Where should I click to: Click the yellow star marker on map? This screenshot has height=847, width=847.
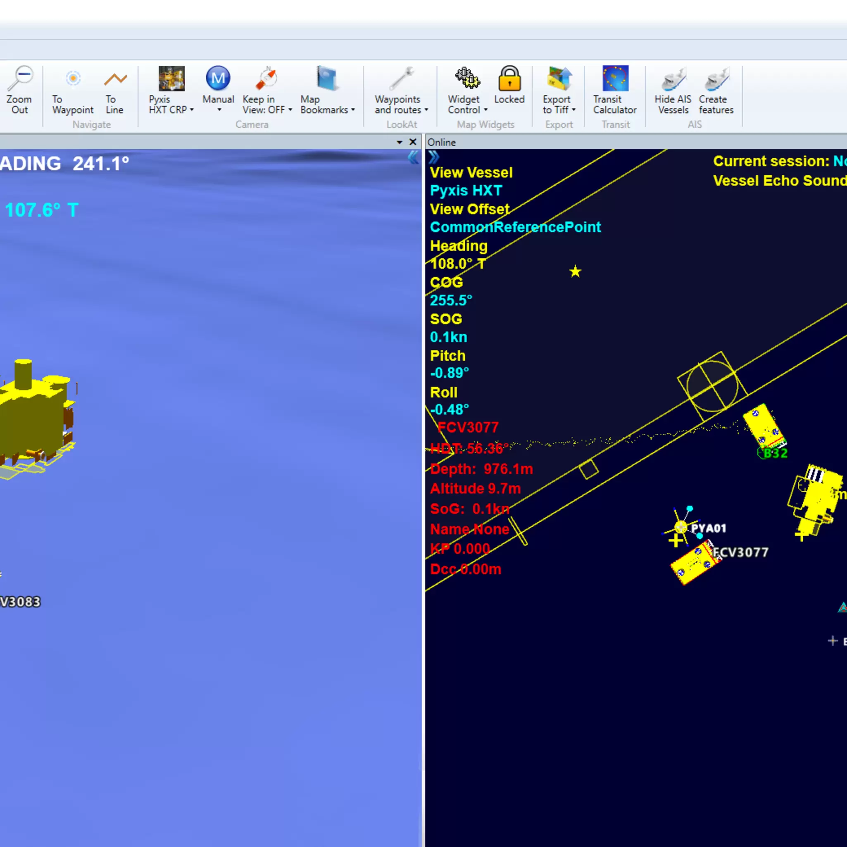pyautogui.click(x=575, y=272)
